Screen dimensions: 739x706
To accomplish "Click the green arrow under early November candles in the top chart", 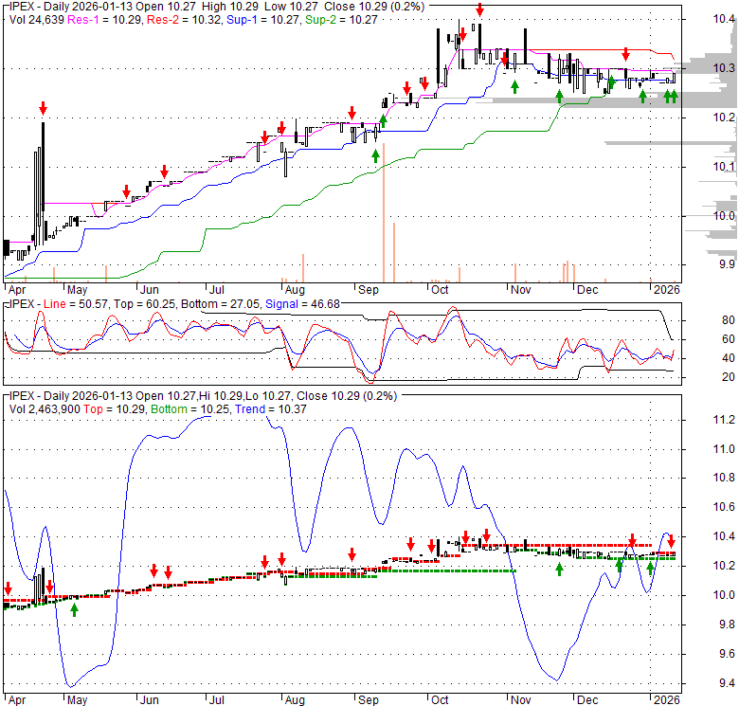I will point(514,86).
